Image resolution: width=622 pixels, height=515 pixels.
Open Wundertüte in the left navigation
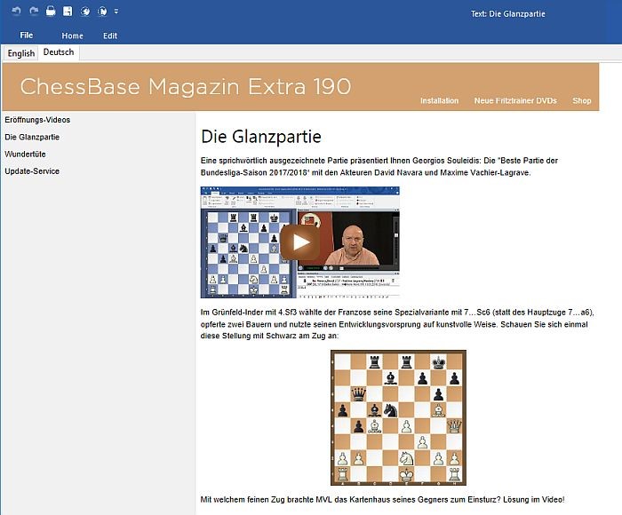[26, 154]
